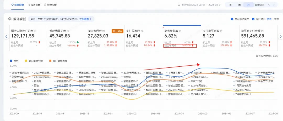The width and height of the screenshot is (283, 121).
Task: Click the 2023-09 axis month label
Action: [14, 114]
